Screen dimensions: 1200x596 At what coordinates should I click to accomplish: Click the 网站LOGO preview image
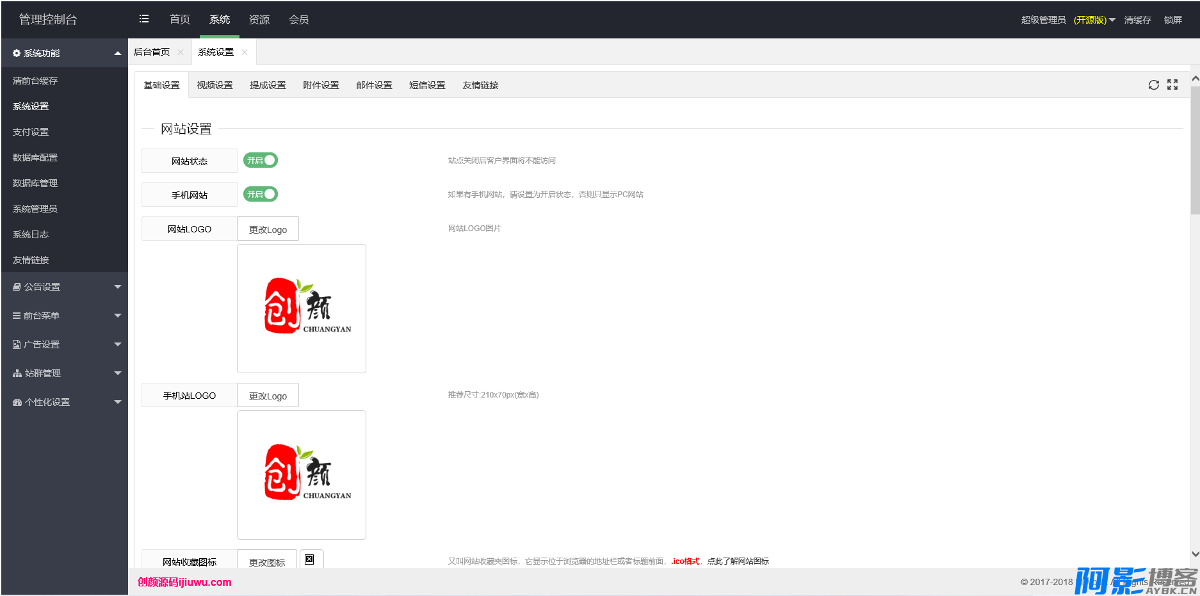[x=302, y=309]
